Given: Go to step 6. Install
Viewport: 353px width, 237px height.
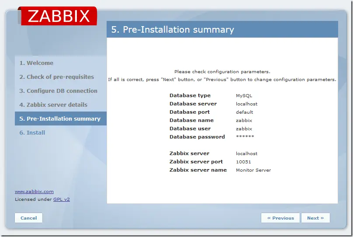Looking at the screenshot, I should (32, 132).
